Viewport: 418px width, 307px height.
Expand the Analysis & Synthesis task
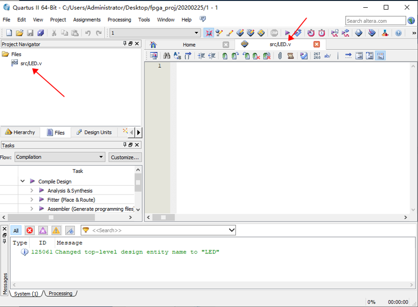[x=32, y=191]
